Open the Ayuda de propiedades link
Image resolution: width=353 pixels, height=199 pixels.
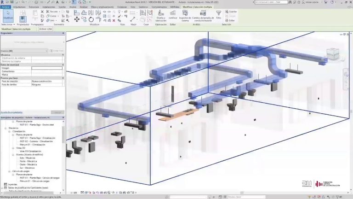coord(11,112)
